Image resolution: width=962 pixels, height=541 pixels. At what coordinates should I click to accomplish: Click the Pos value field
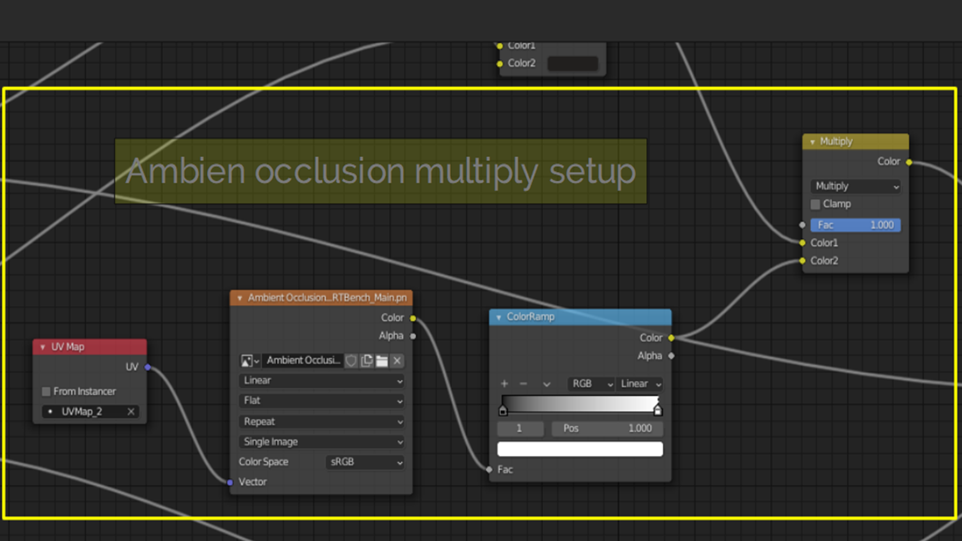(607, 429)
